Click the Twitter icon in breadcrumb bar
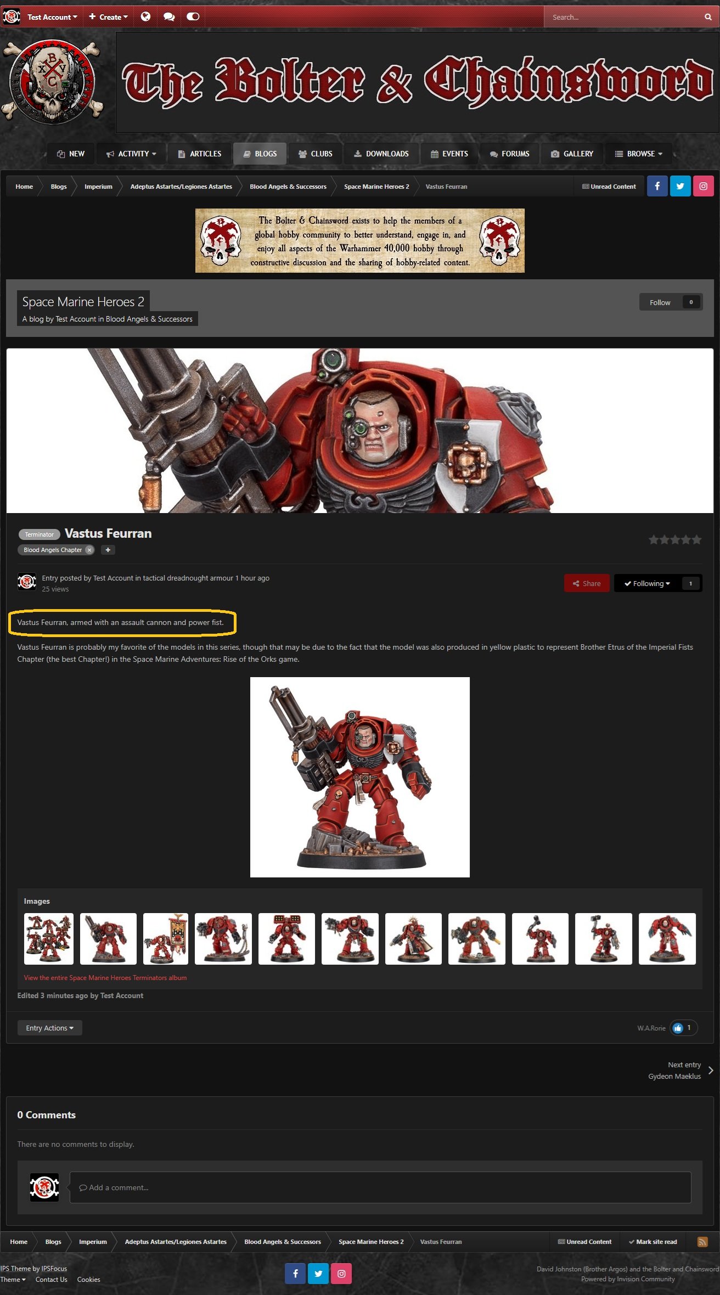This screenshot has width=720, height=1295. coord(680,186)
